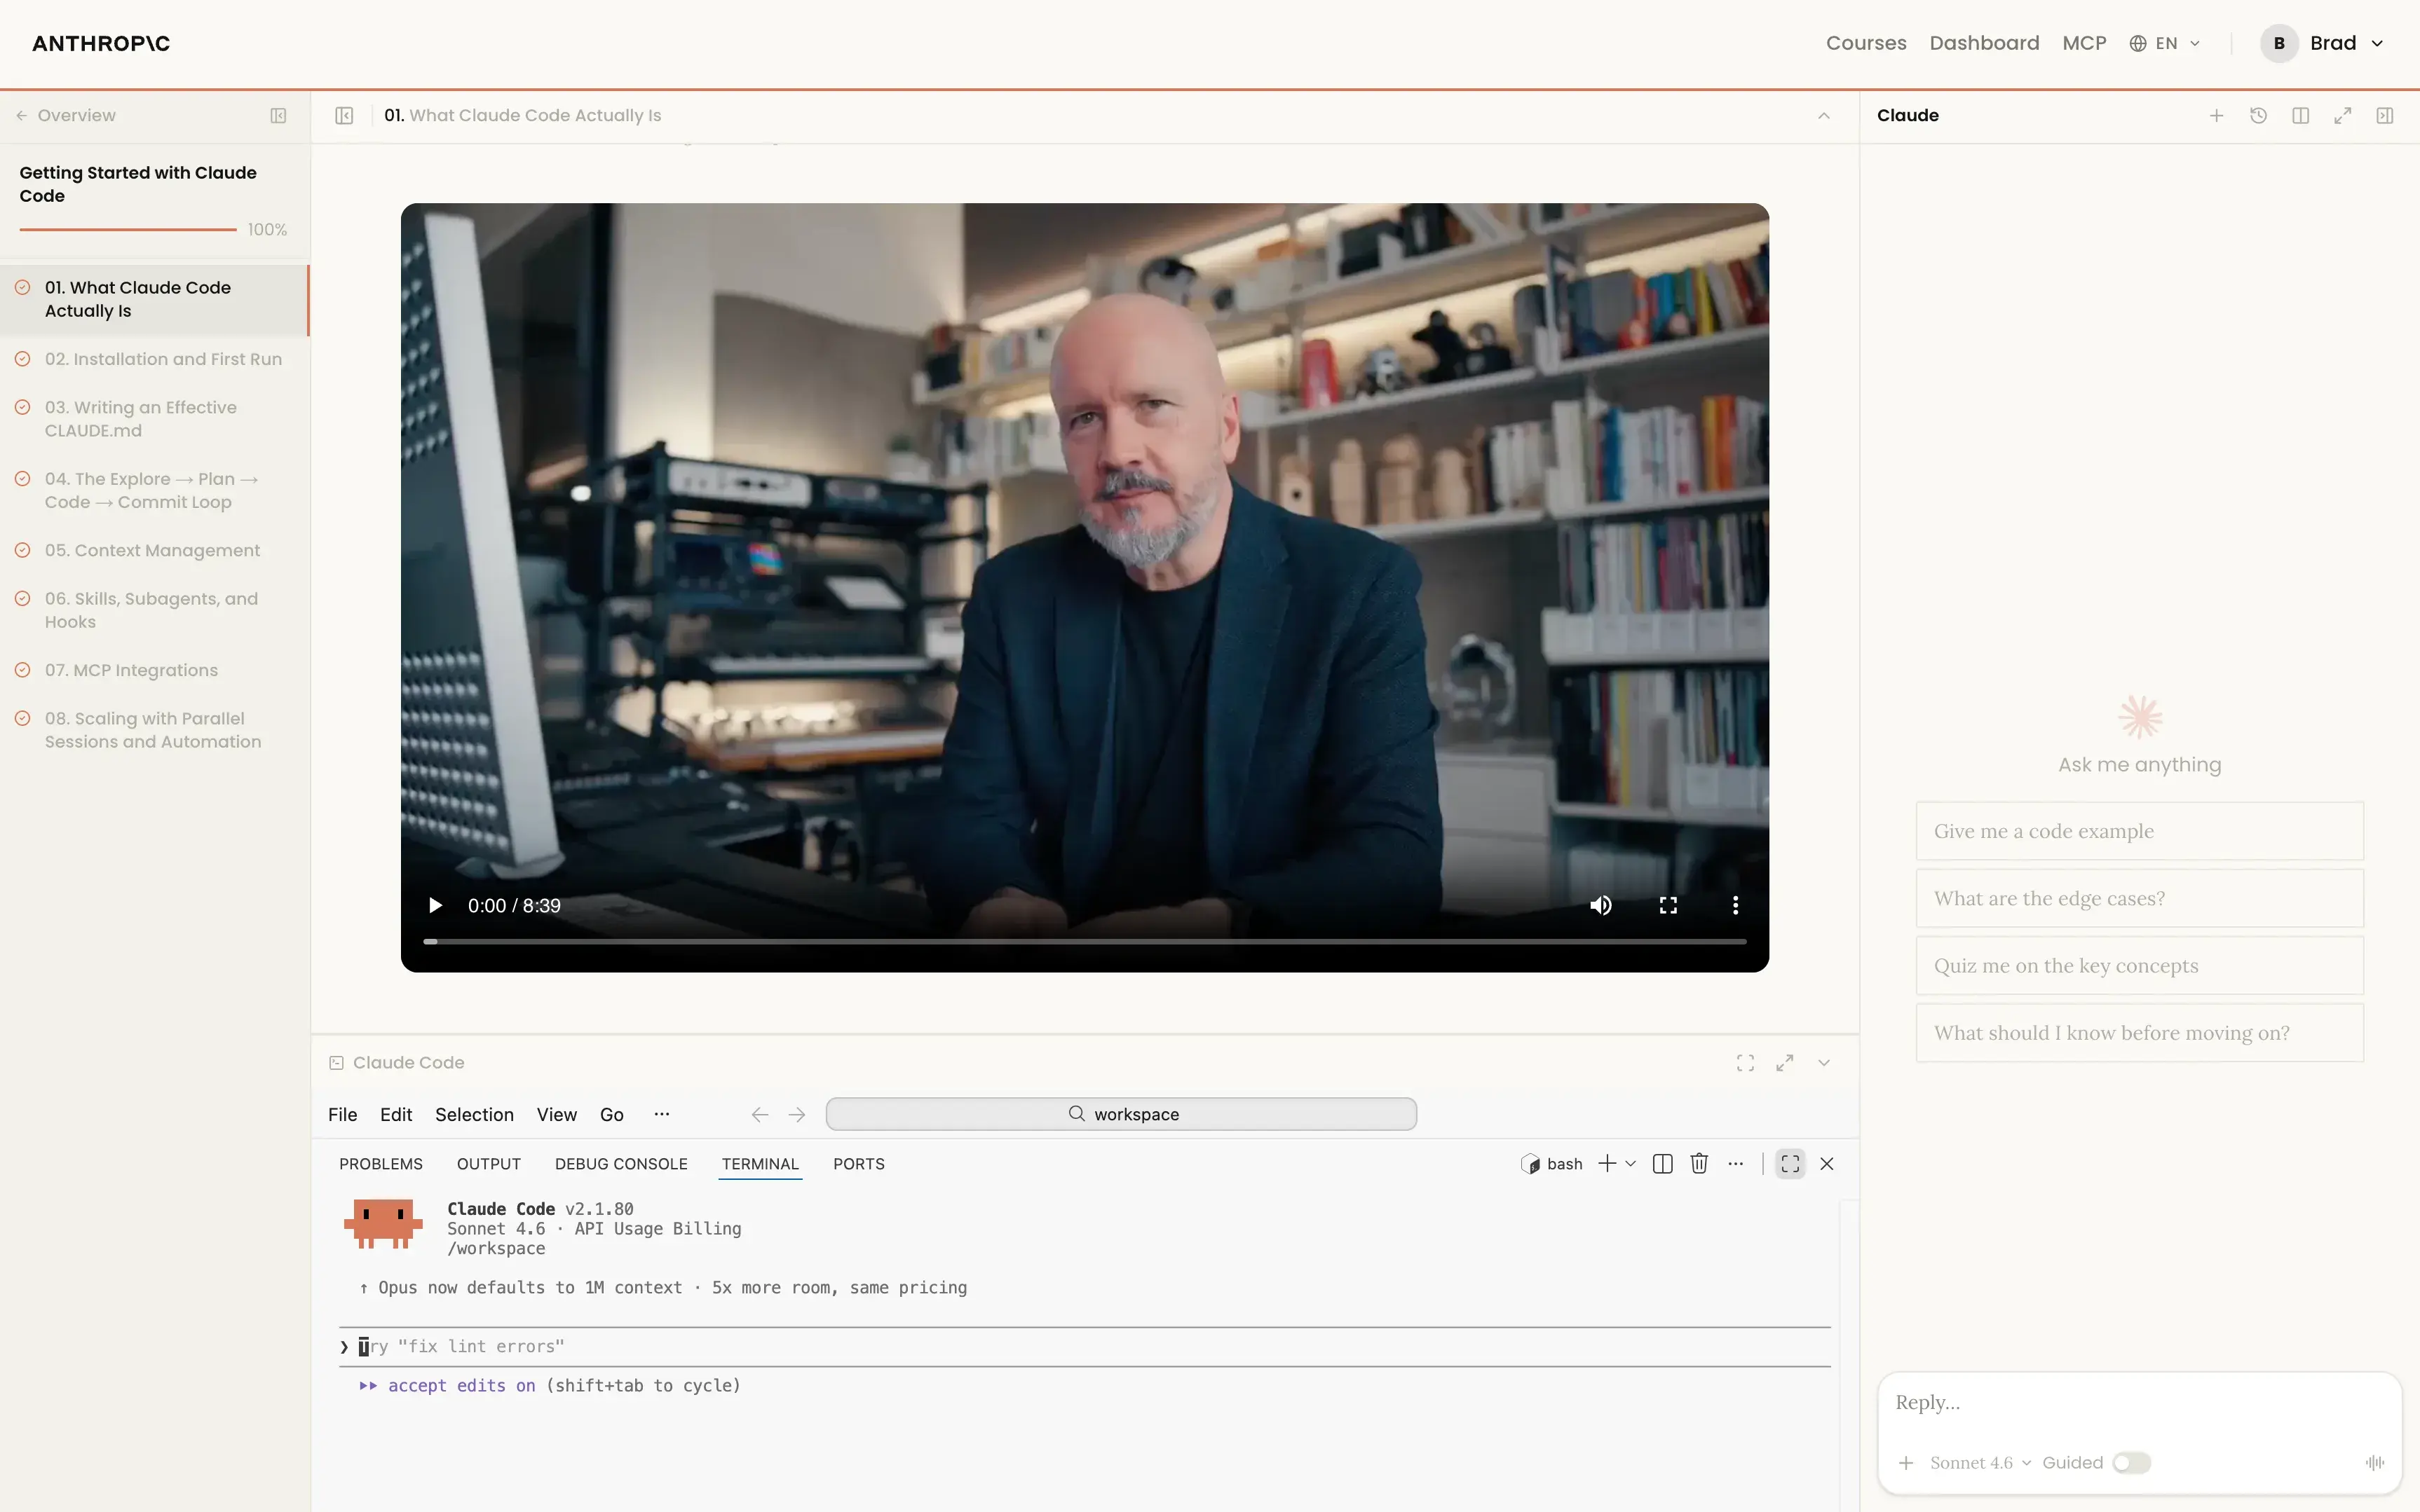The image size is (2420, 1512).
Task: Switch to the OUTPUT tab
Action: (x=488, y=1163)
